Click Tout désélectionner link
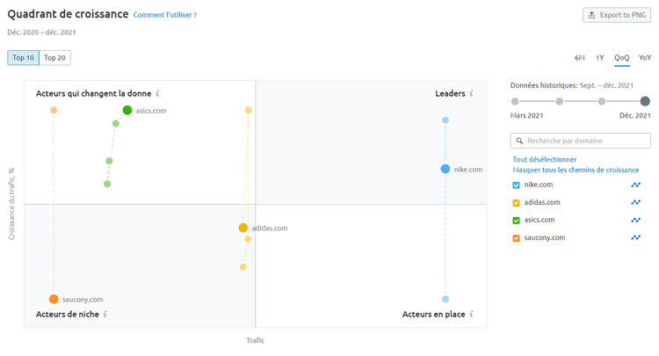Viewport: 659px width, 356px height. (x=544, y=159)
